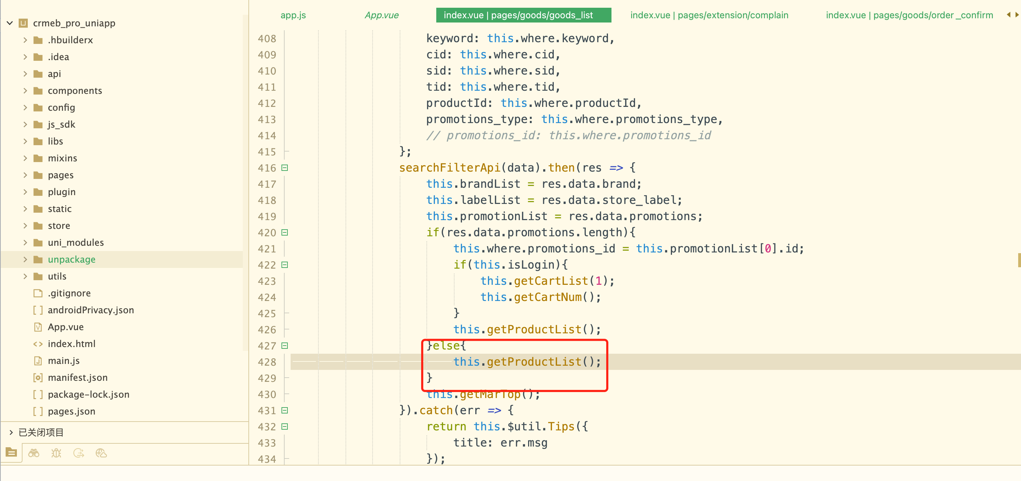Click the yellow marker on editor scrollbar
This screenshot has height=481, width=1021.
(x=1019, y=260)
